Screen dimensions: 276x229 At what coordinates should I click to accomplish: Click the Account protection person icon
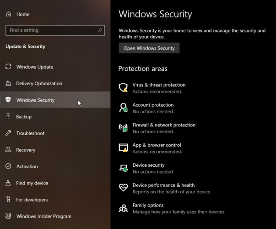coord(123,108)
